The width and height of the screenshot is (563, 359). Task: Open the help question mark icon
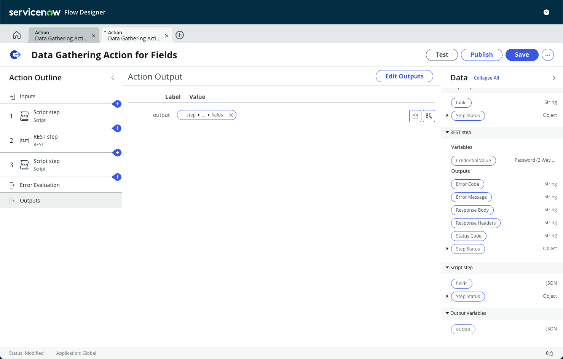(x=546, y=12)
